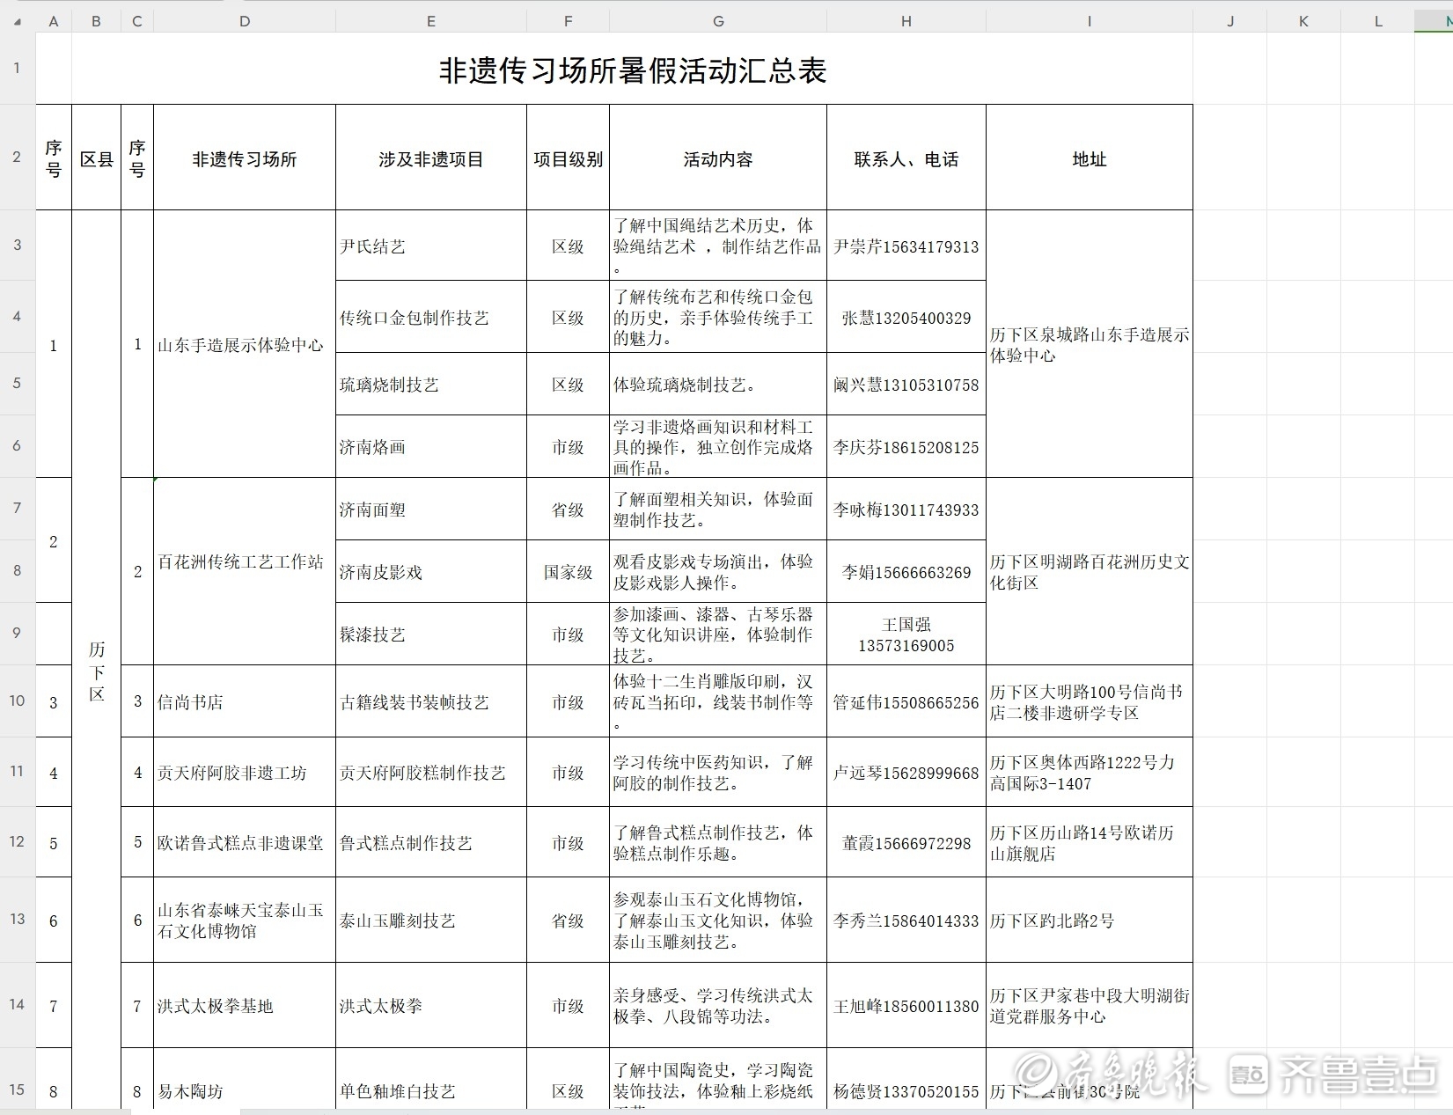Select column J header
The image size is (1453, 1115).
pos(1229,21)
